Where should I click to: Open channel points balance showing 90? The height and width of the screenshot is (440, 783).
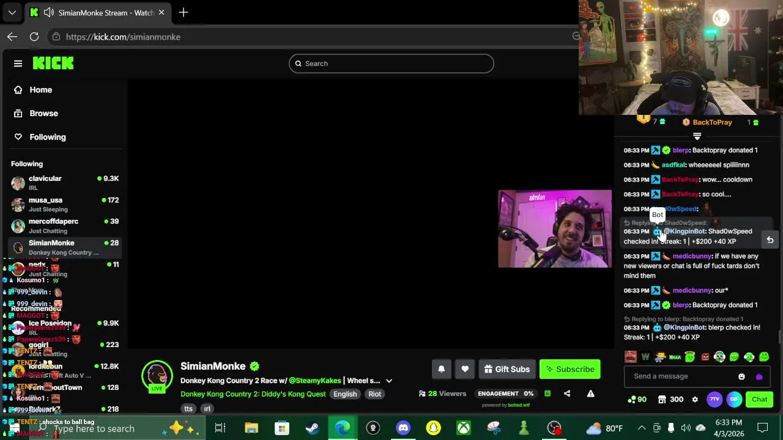pyautogui.click(x=637, y=400)
